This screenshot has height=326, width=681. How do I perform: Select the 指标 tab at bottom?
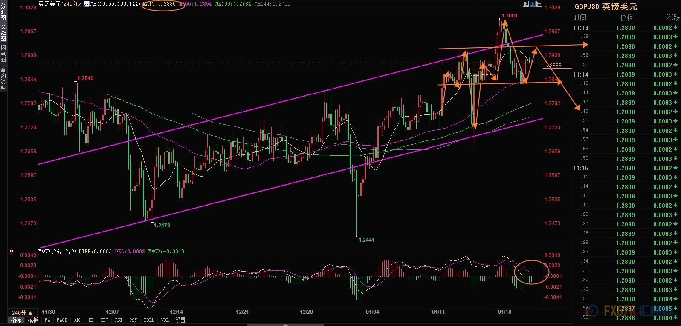16,320
